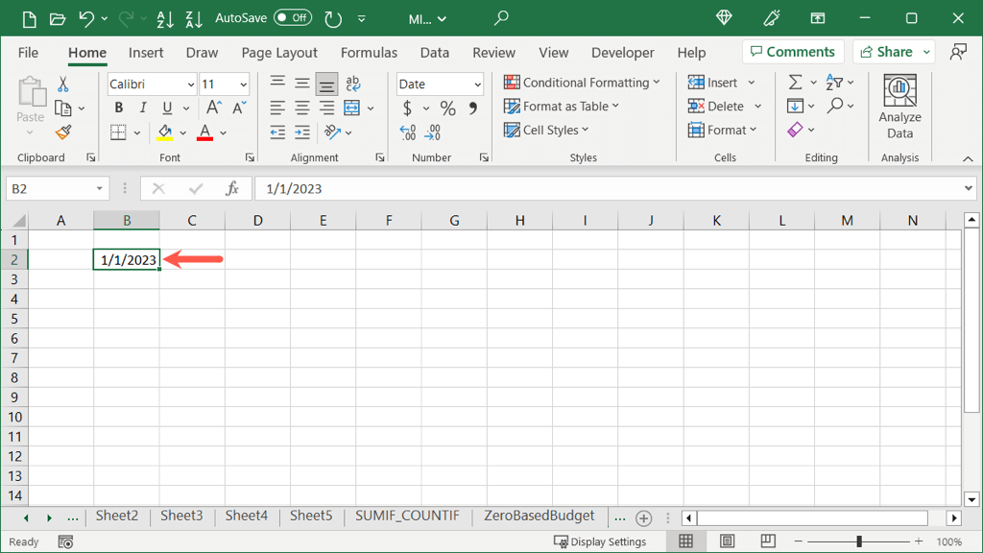Click the Format Painter brush icon

63,132
